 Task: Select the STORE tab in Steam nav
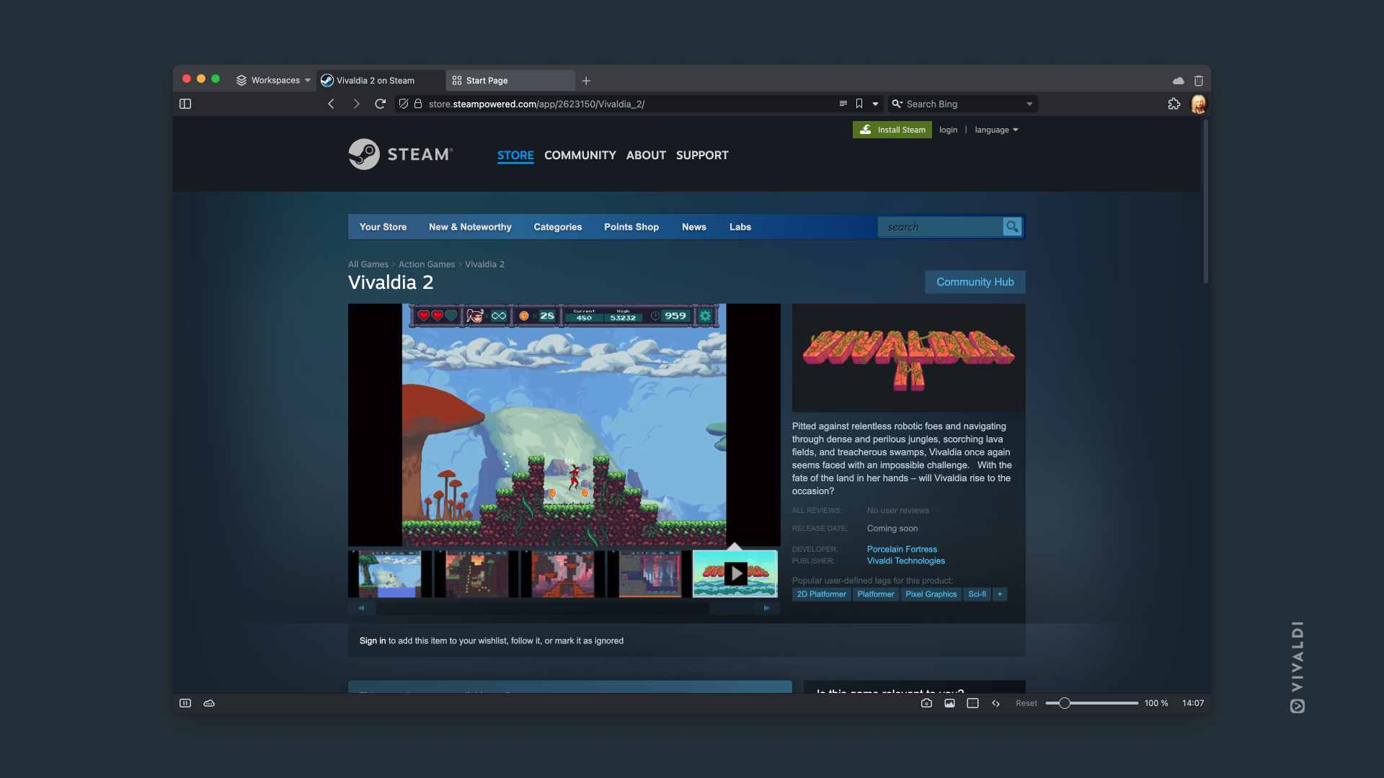(x=515, y=155)
